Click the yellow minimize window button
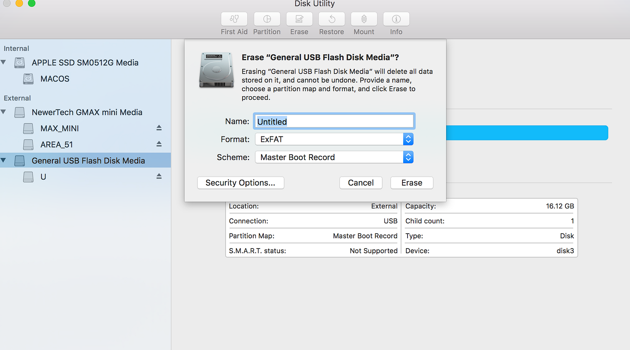Screen dimensions: 630x350 [19, 3]
